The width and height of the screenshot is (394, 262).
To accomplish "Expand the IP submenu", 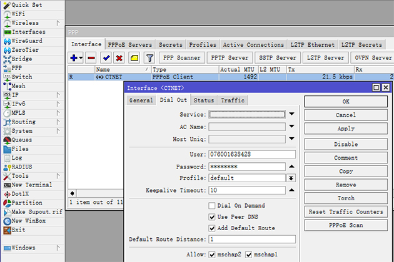I will [x=58, y=95].
